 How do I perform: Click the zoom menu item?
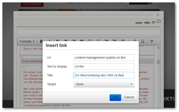pos(139,23)
